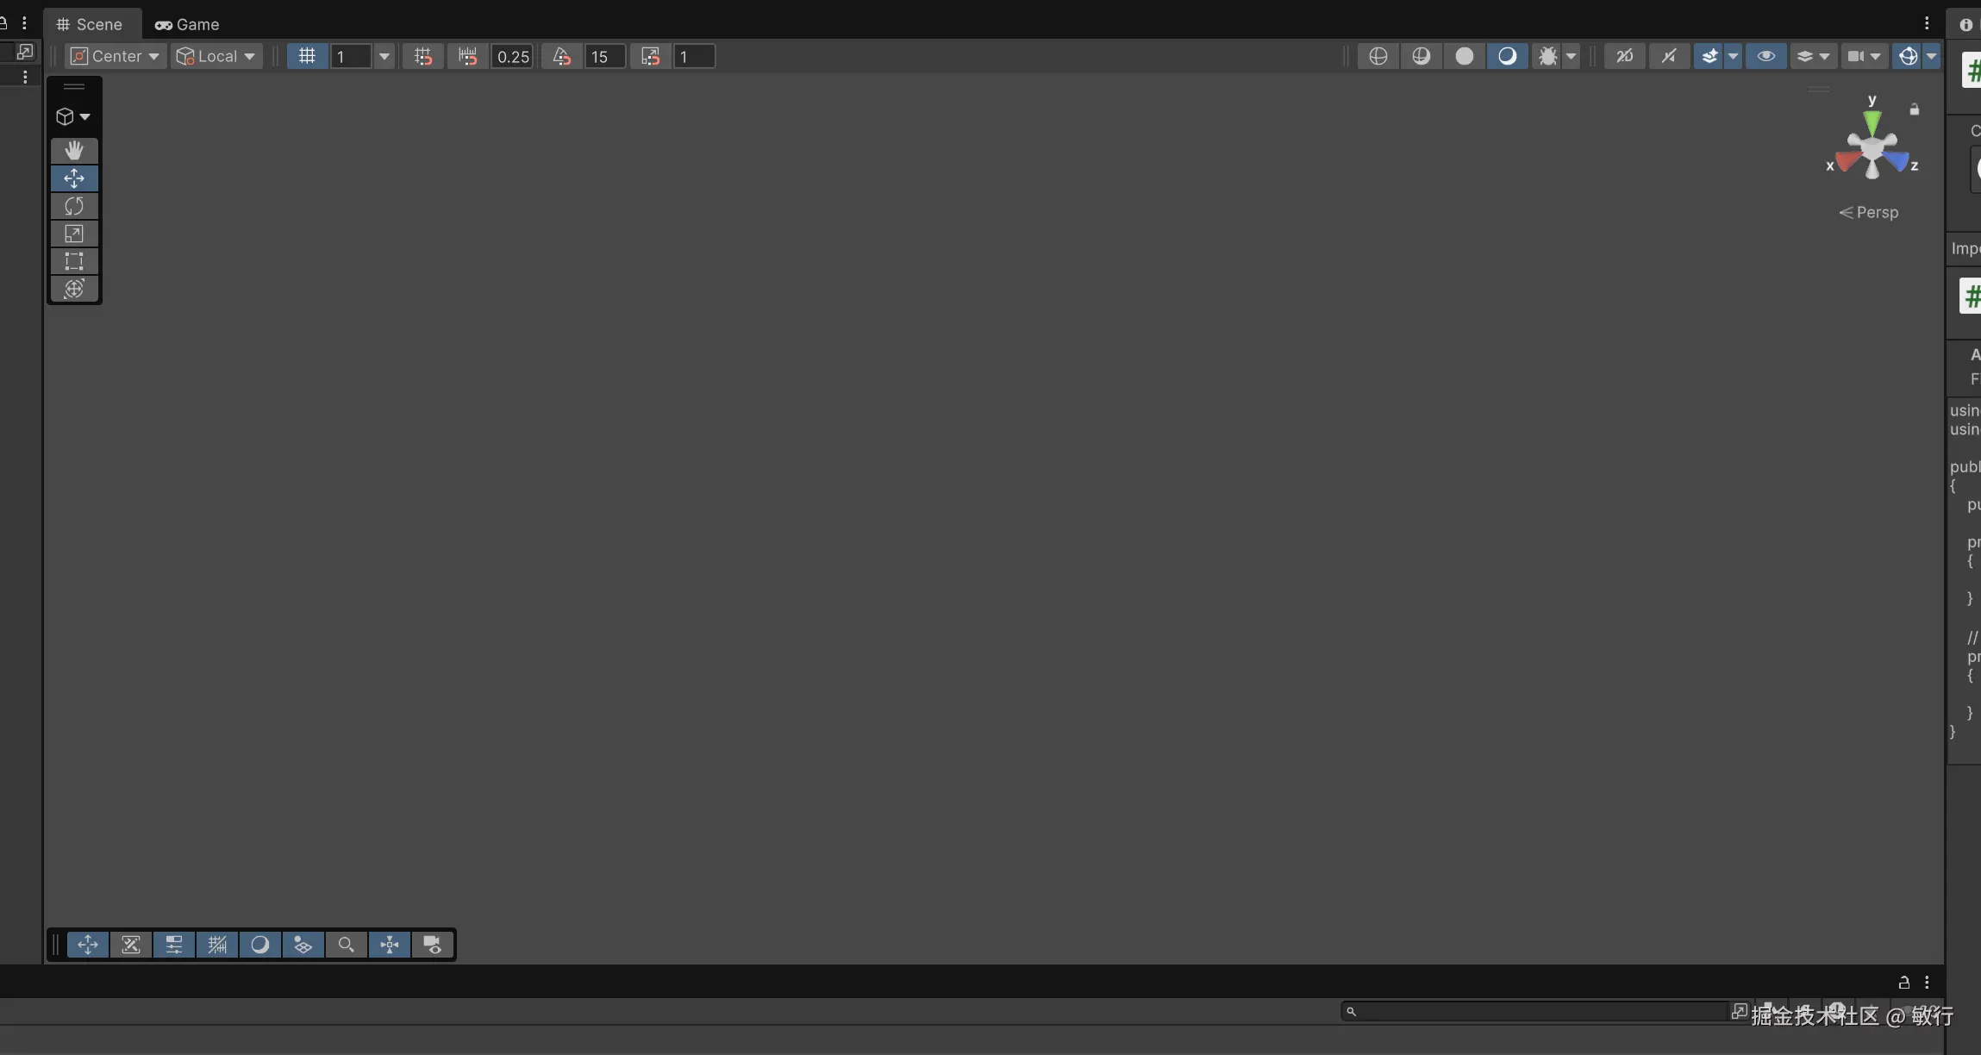Select the Rotate tool
This screenshot has height=1055, width=1981.
(x=74, y=206)
